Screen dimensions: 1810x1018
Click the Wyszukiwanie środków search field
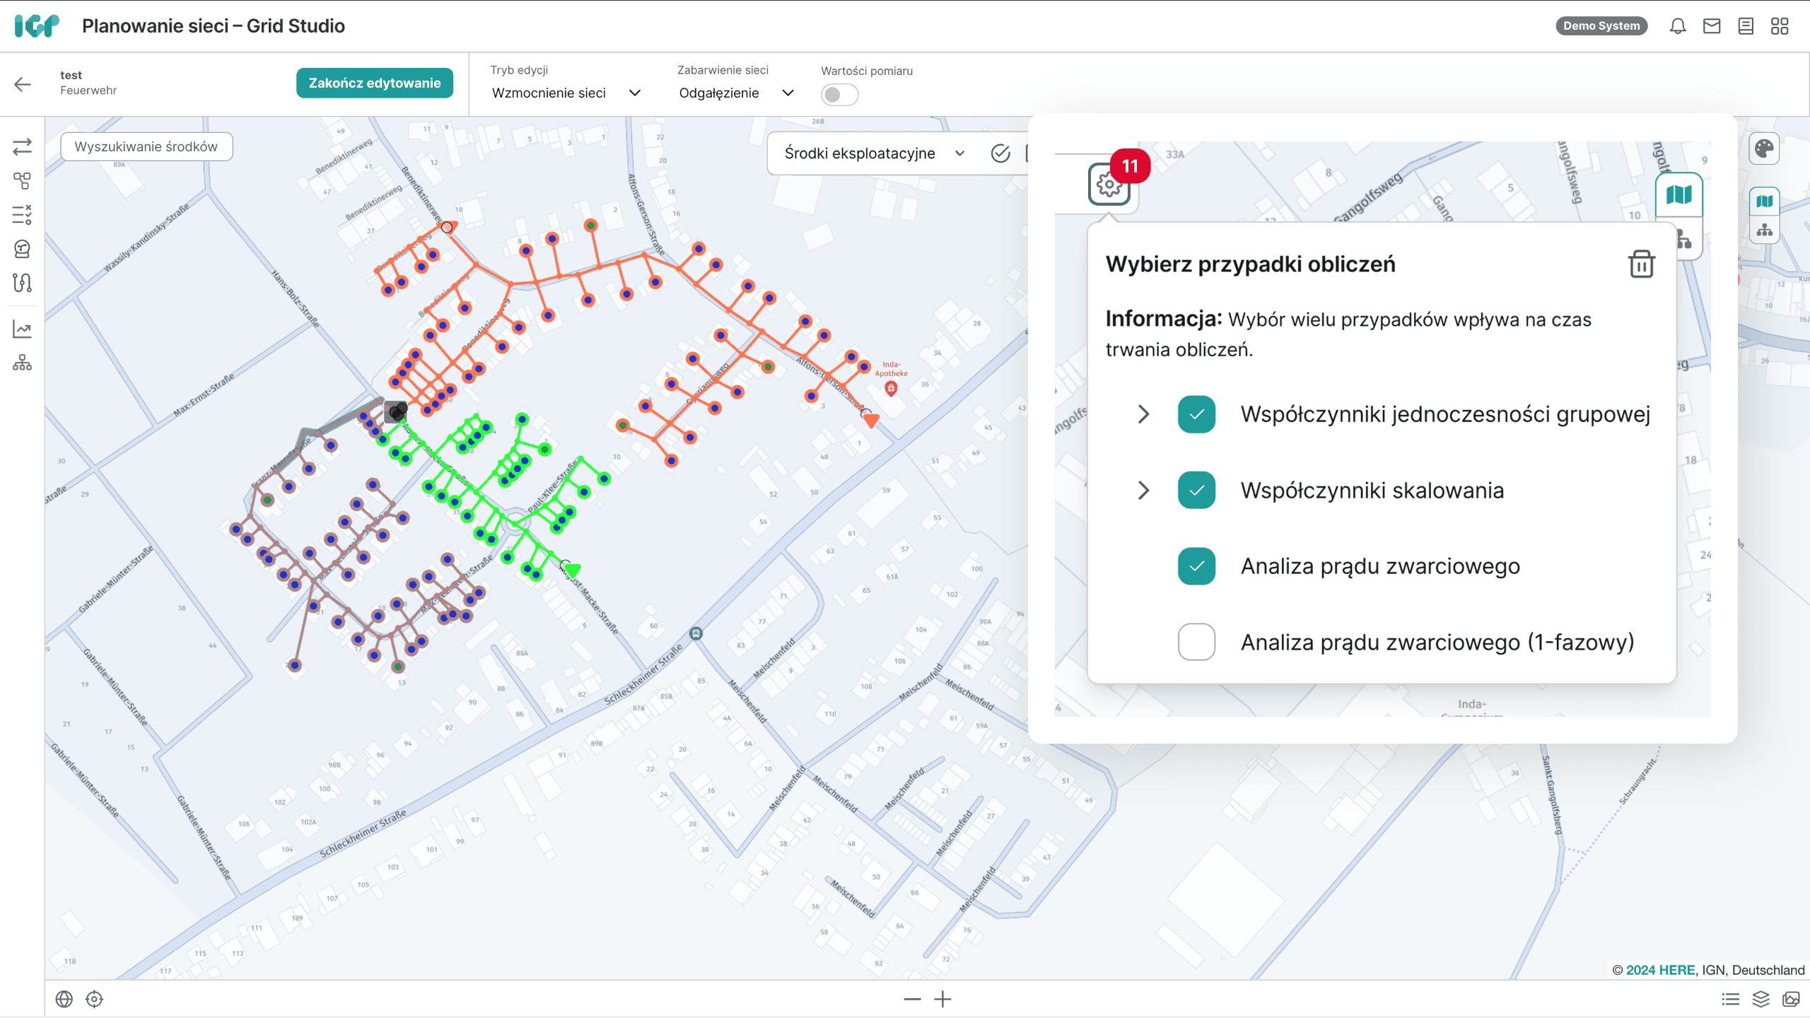pos(146,146)
